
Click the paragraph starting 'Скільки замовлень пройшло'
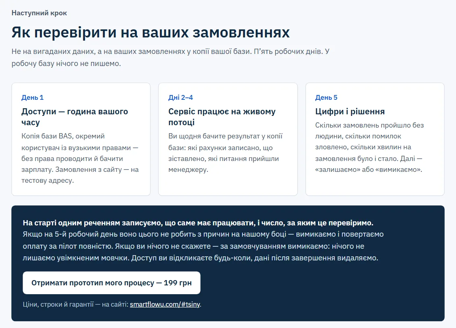pos(369,147)
